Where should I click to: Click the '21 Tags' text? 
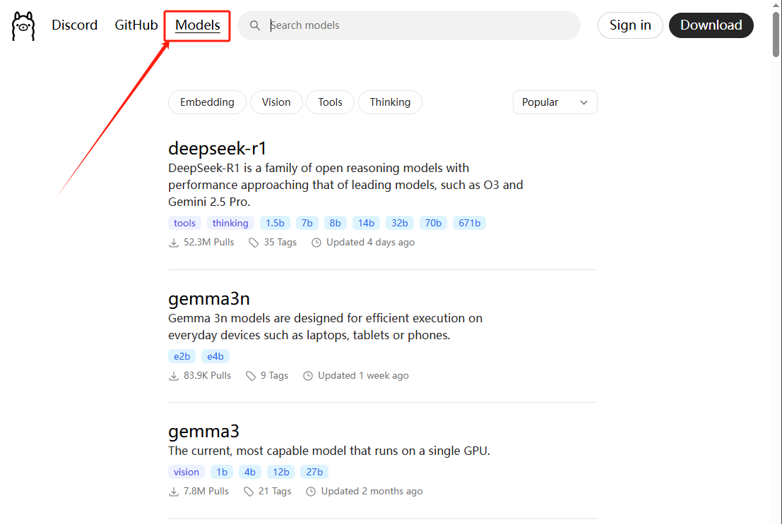[x=275, y=492]
